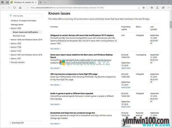Screen dimensions: 172x128
Task: Click the N/A originating update cell
Action: tap(123, 35)
